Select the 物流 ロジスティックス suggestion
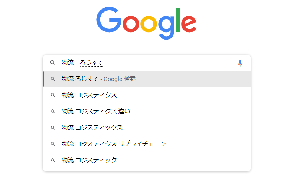The height and width of the screenshot is (184, 290). pos(92,128)
